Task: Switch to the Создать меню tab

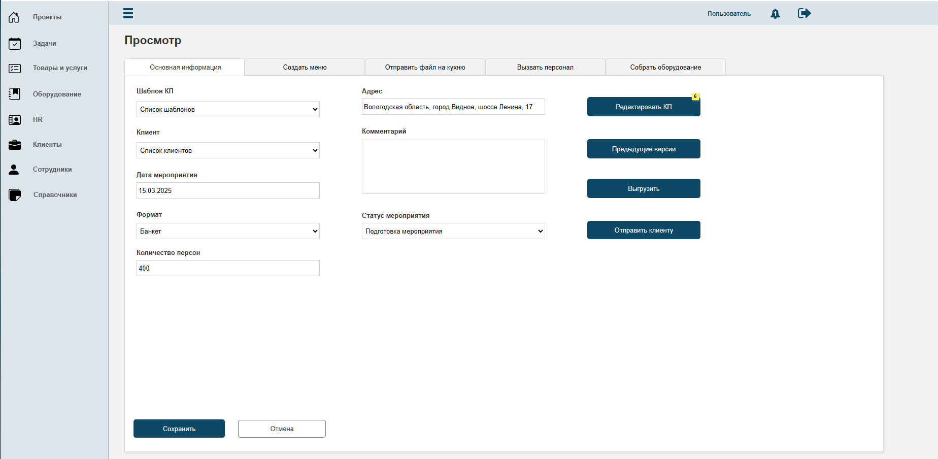Action: [305, 67]
